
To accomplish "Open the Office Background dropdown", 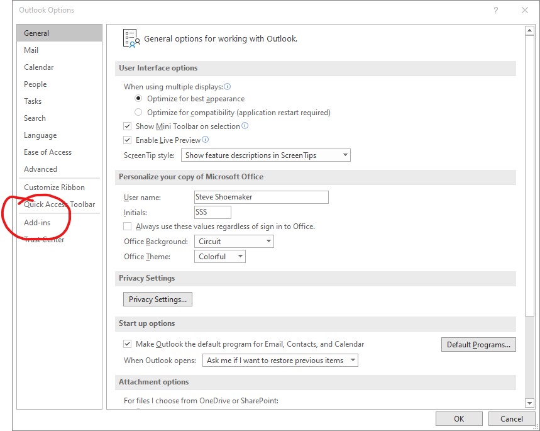I will pyautogui.click(x=234, y=242).
